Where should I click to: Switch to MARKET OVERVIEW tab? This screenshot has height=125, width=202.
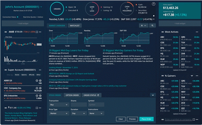tap(57, 25)
